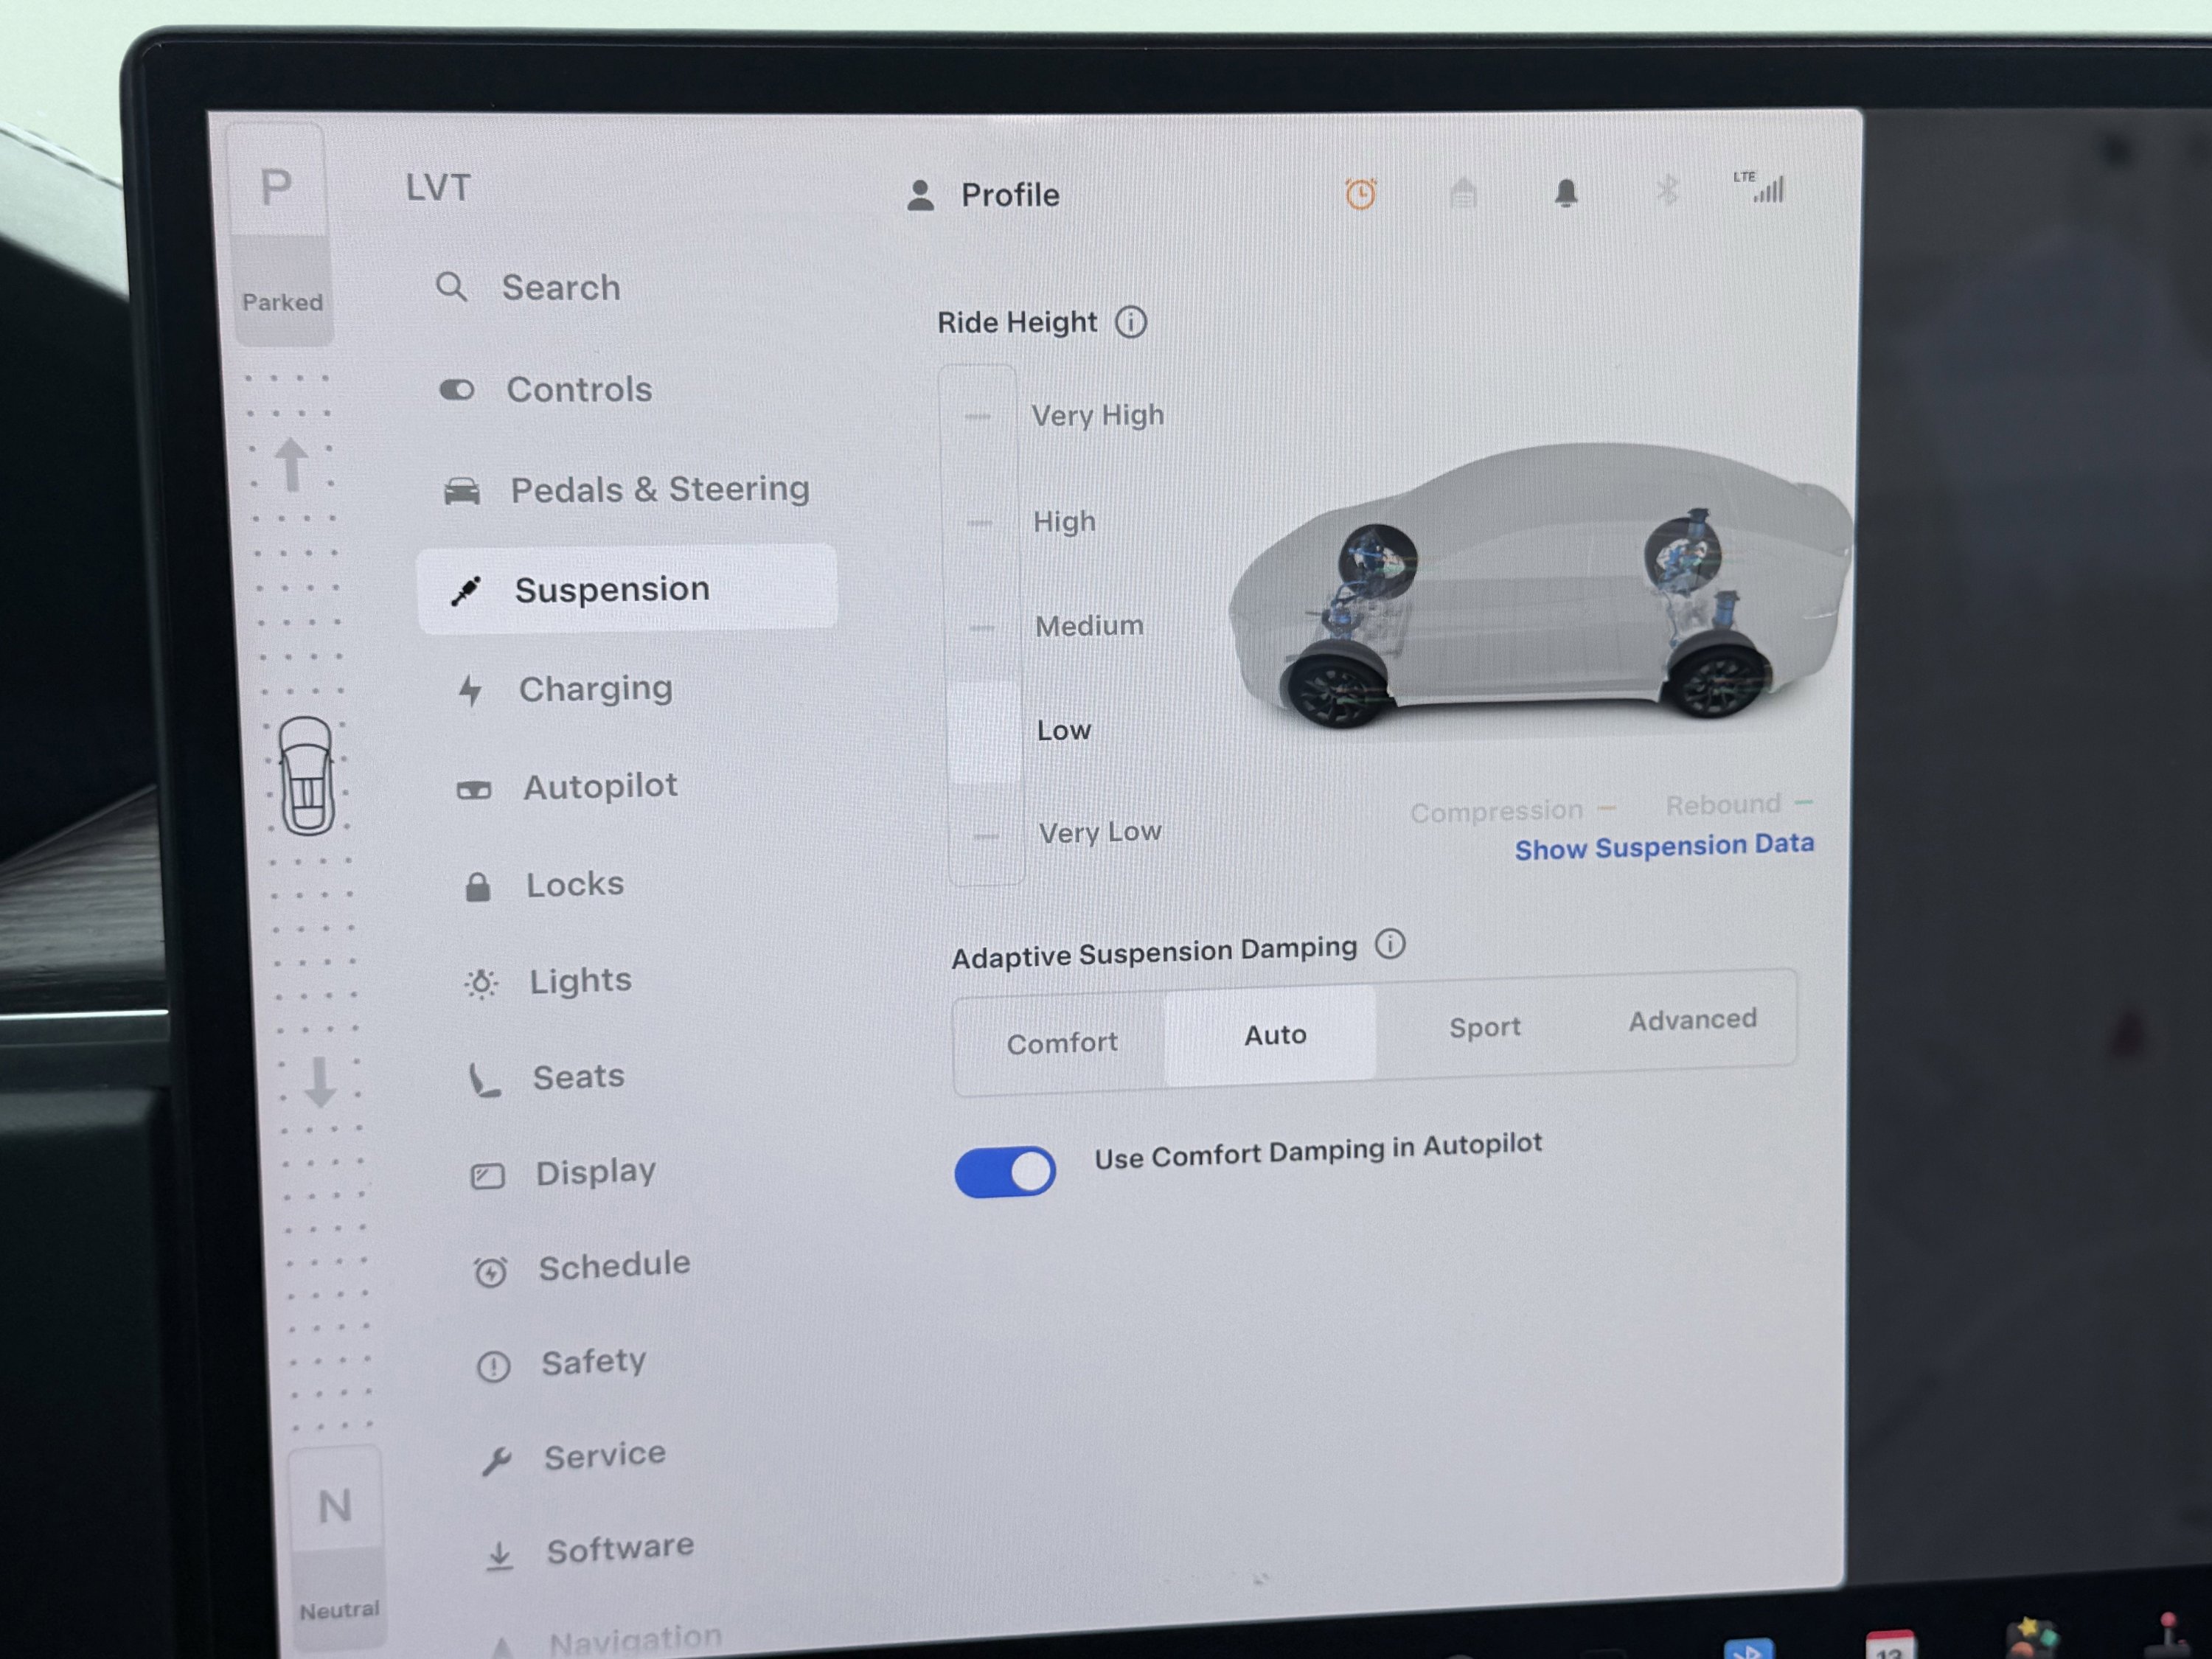Click the Search field
This screenshot has width=2212, height=1659.
[x=560, y=288]
